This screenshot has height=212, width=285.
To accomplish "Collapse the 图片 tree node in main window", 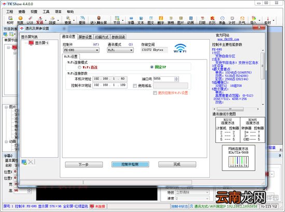I will (6, 107).
